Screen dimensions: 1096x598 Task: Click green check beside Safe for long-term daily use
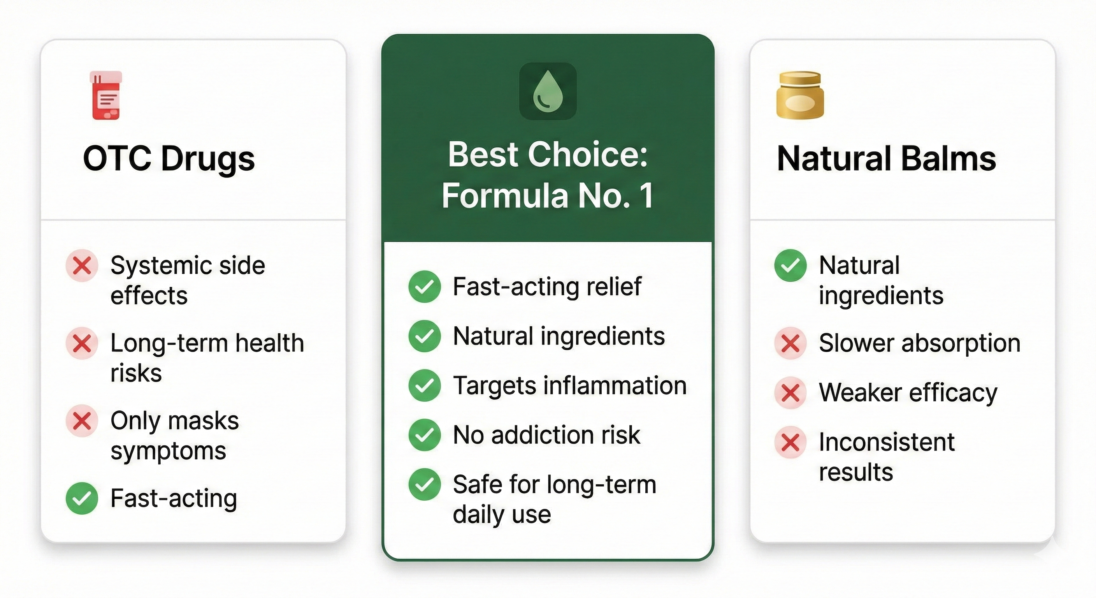click(x=424, y=484)
